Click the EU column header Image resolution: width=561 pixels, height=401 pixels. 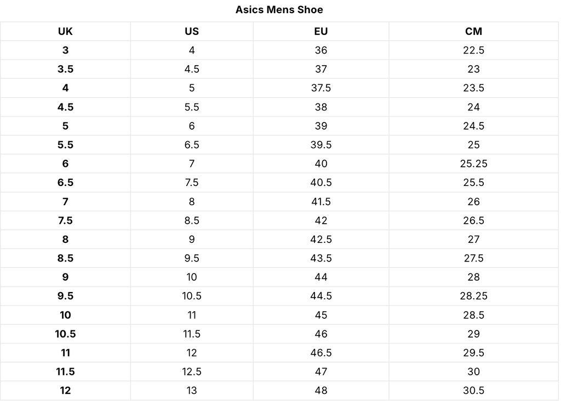pyautogui.click(x=321, y=31)
